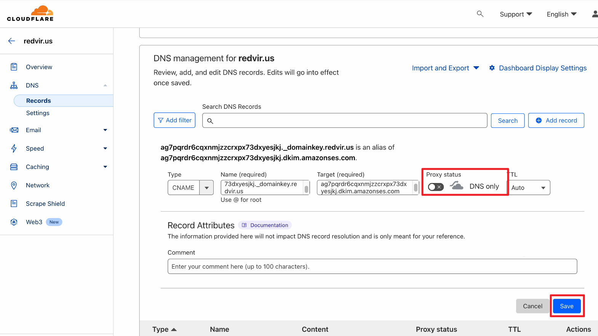Save the DNS record
598x336 pixels.
[x=566, y=306]
